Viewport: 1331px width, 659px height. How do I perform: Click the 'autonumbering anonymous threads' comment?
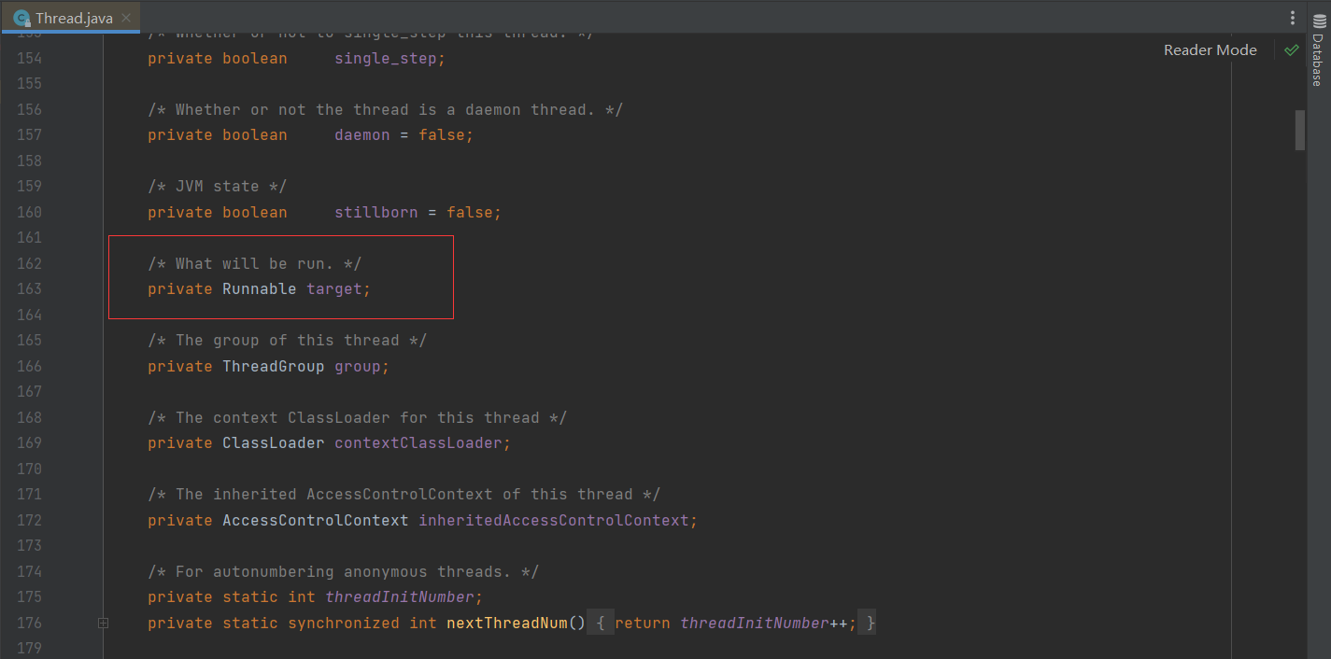coord(343,571)
